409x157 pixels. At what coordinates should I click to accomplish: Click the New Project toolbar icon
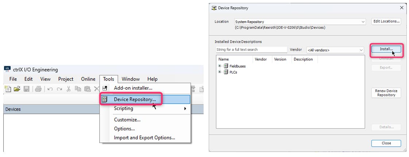click(x=7, y=89)
